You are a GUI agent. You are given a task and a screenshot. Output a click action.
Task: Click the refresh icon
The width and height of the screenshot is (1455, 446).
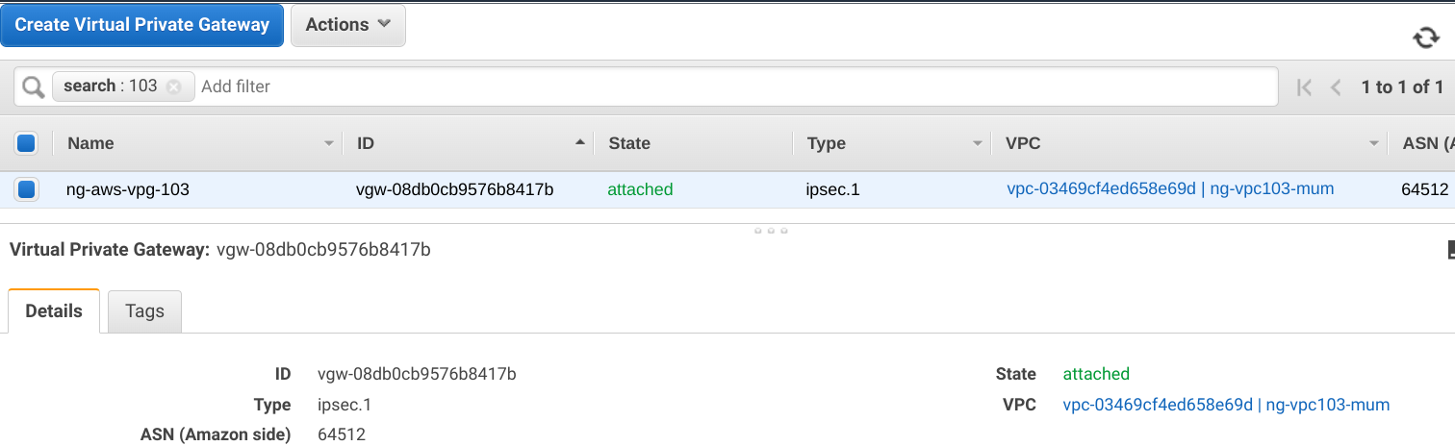[x=1425, y=37]
